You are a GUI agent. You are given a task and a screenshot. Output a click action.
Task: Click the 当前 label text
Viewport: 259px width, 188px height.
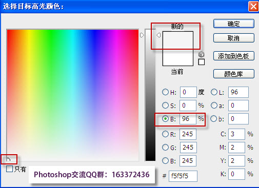coord(177,72)
